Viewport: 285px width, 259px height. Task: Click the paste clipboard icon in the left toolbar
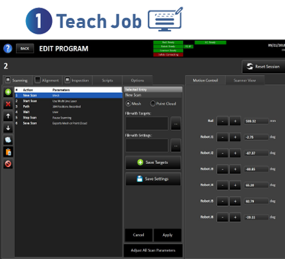coord(8,152)
